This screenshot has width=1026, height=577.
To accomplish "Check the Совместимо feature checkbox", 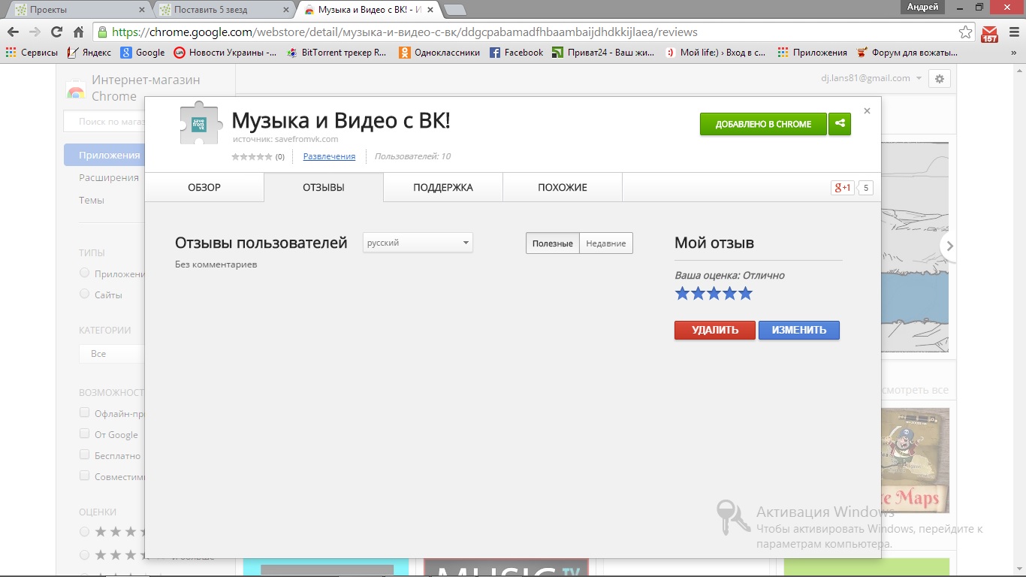I will (x=85, y=476).
